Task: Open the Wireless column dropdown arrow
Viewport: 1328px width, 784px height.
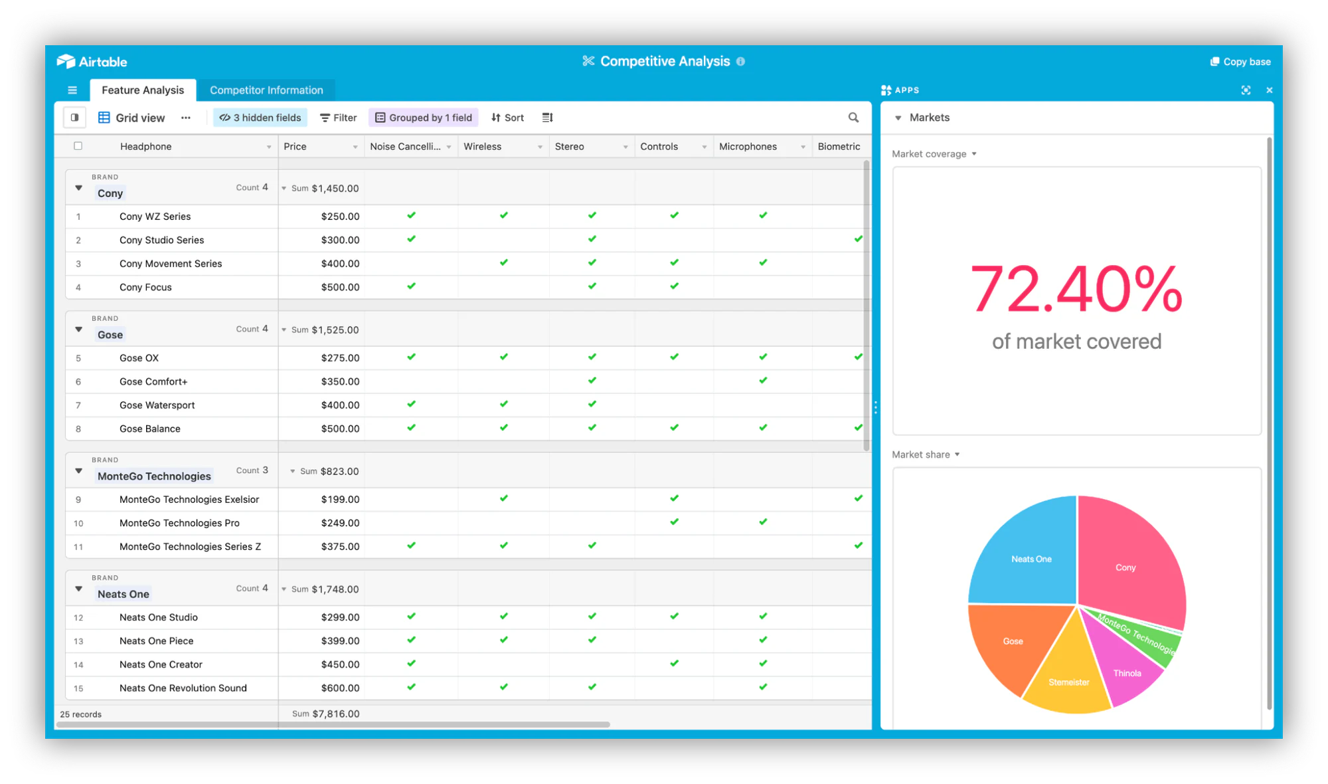Action: coord(540,147)
